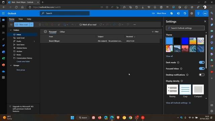The height and width of the screenshot is (121, 215).
Task: Open the Filter menu
Action: [155, 32]
